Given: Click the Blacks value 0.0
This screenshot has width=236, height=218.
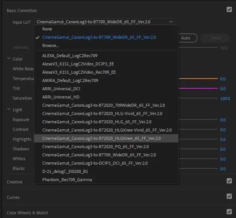Looking at the screenshot, I should pyautogui.click(x=223, y=169).
